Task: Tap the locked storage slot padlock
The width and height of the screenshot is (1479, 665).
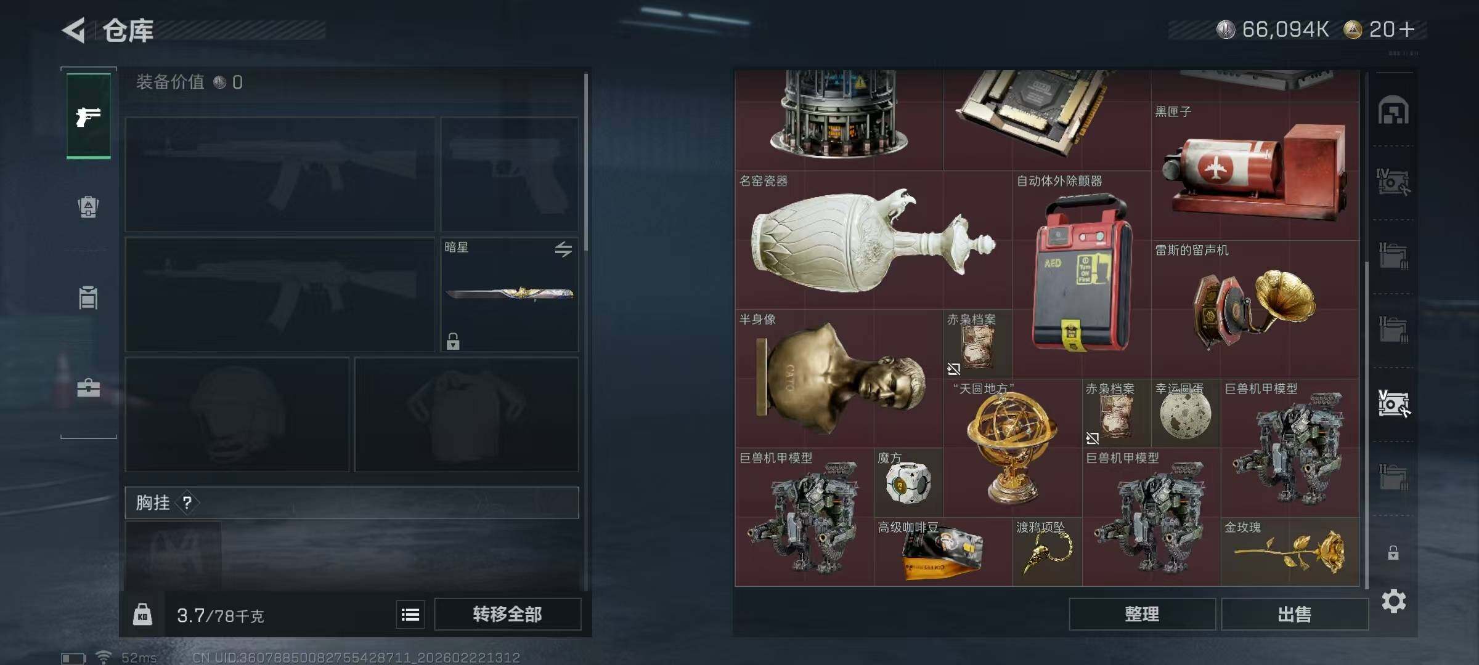Action: point(1393,552)
